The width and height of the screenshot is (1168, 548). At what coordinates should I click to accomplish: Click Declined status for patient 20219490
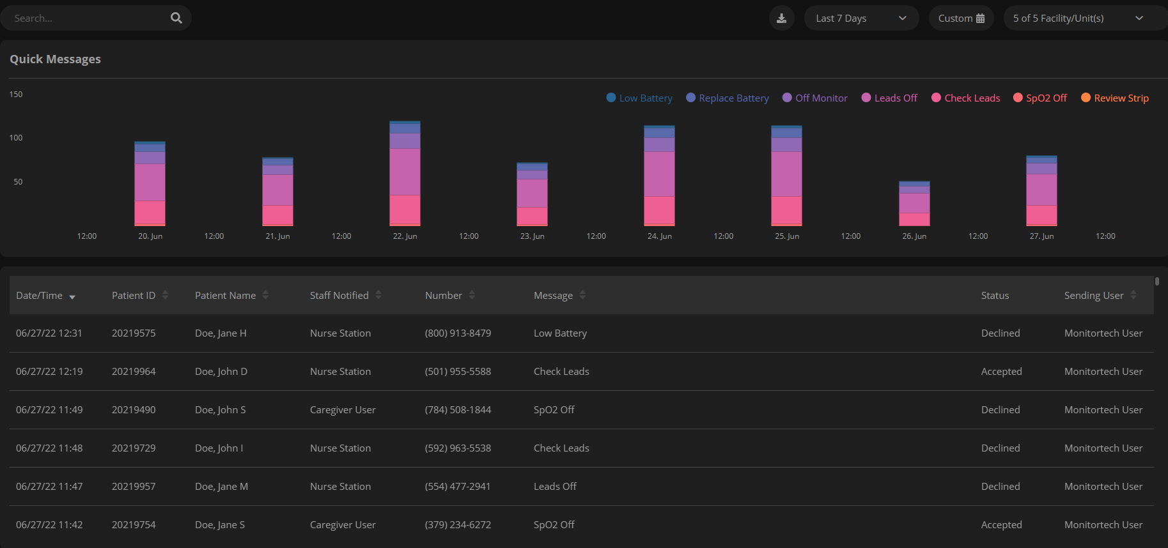[x=1001, y=409]
